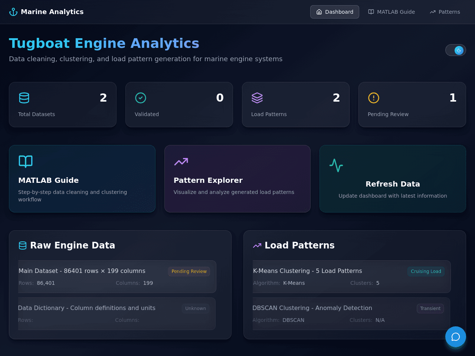Click the Marine Analytics brand name
Screen dimensions: 475x356
pyautogui.click(x=52, y=12)
